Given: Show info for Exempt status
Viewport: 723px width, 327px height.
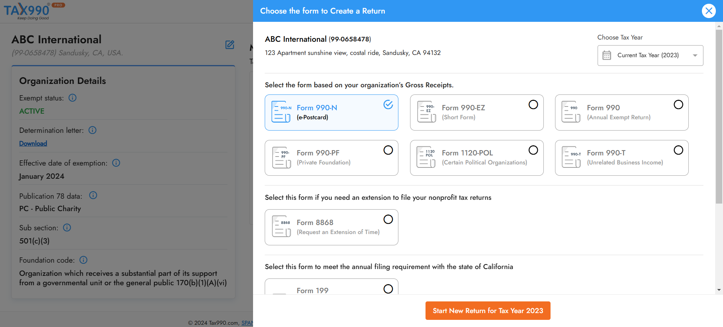Looking at the screenshot, I should coord(73,98).
